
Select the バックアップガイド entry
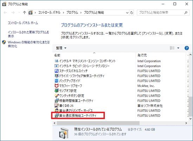click(70, 81)
